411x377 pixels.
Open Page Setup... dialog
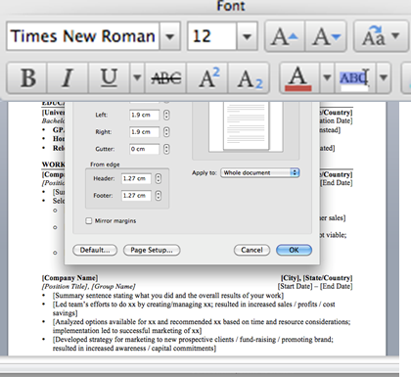(152, 250)
